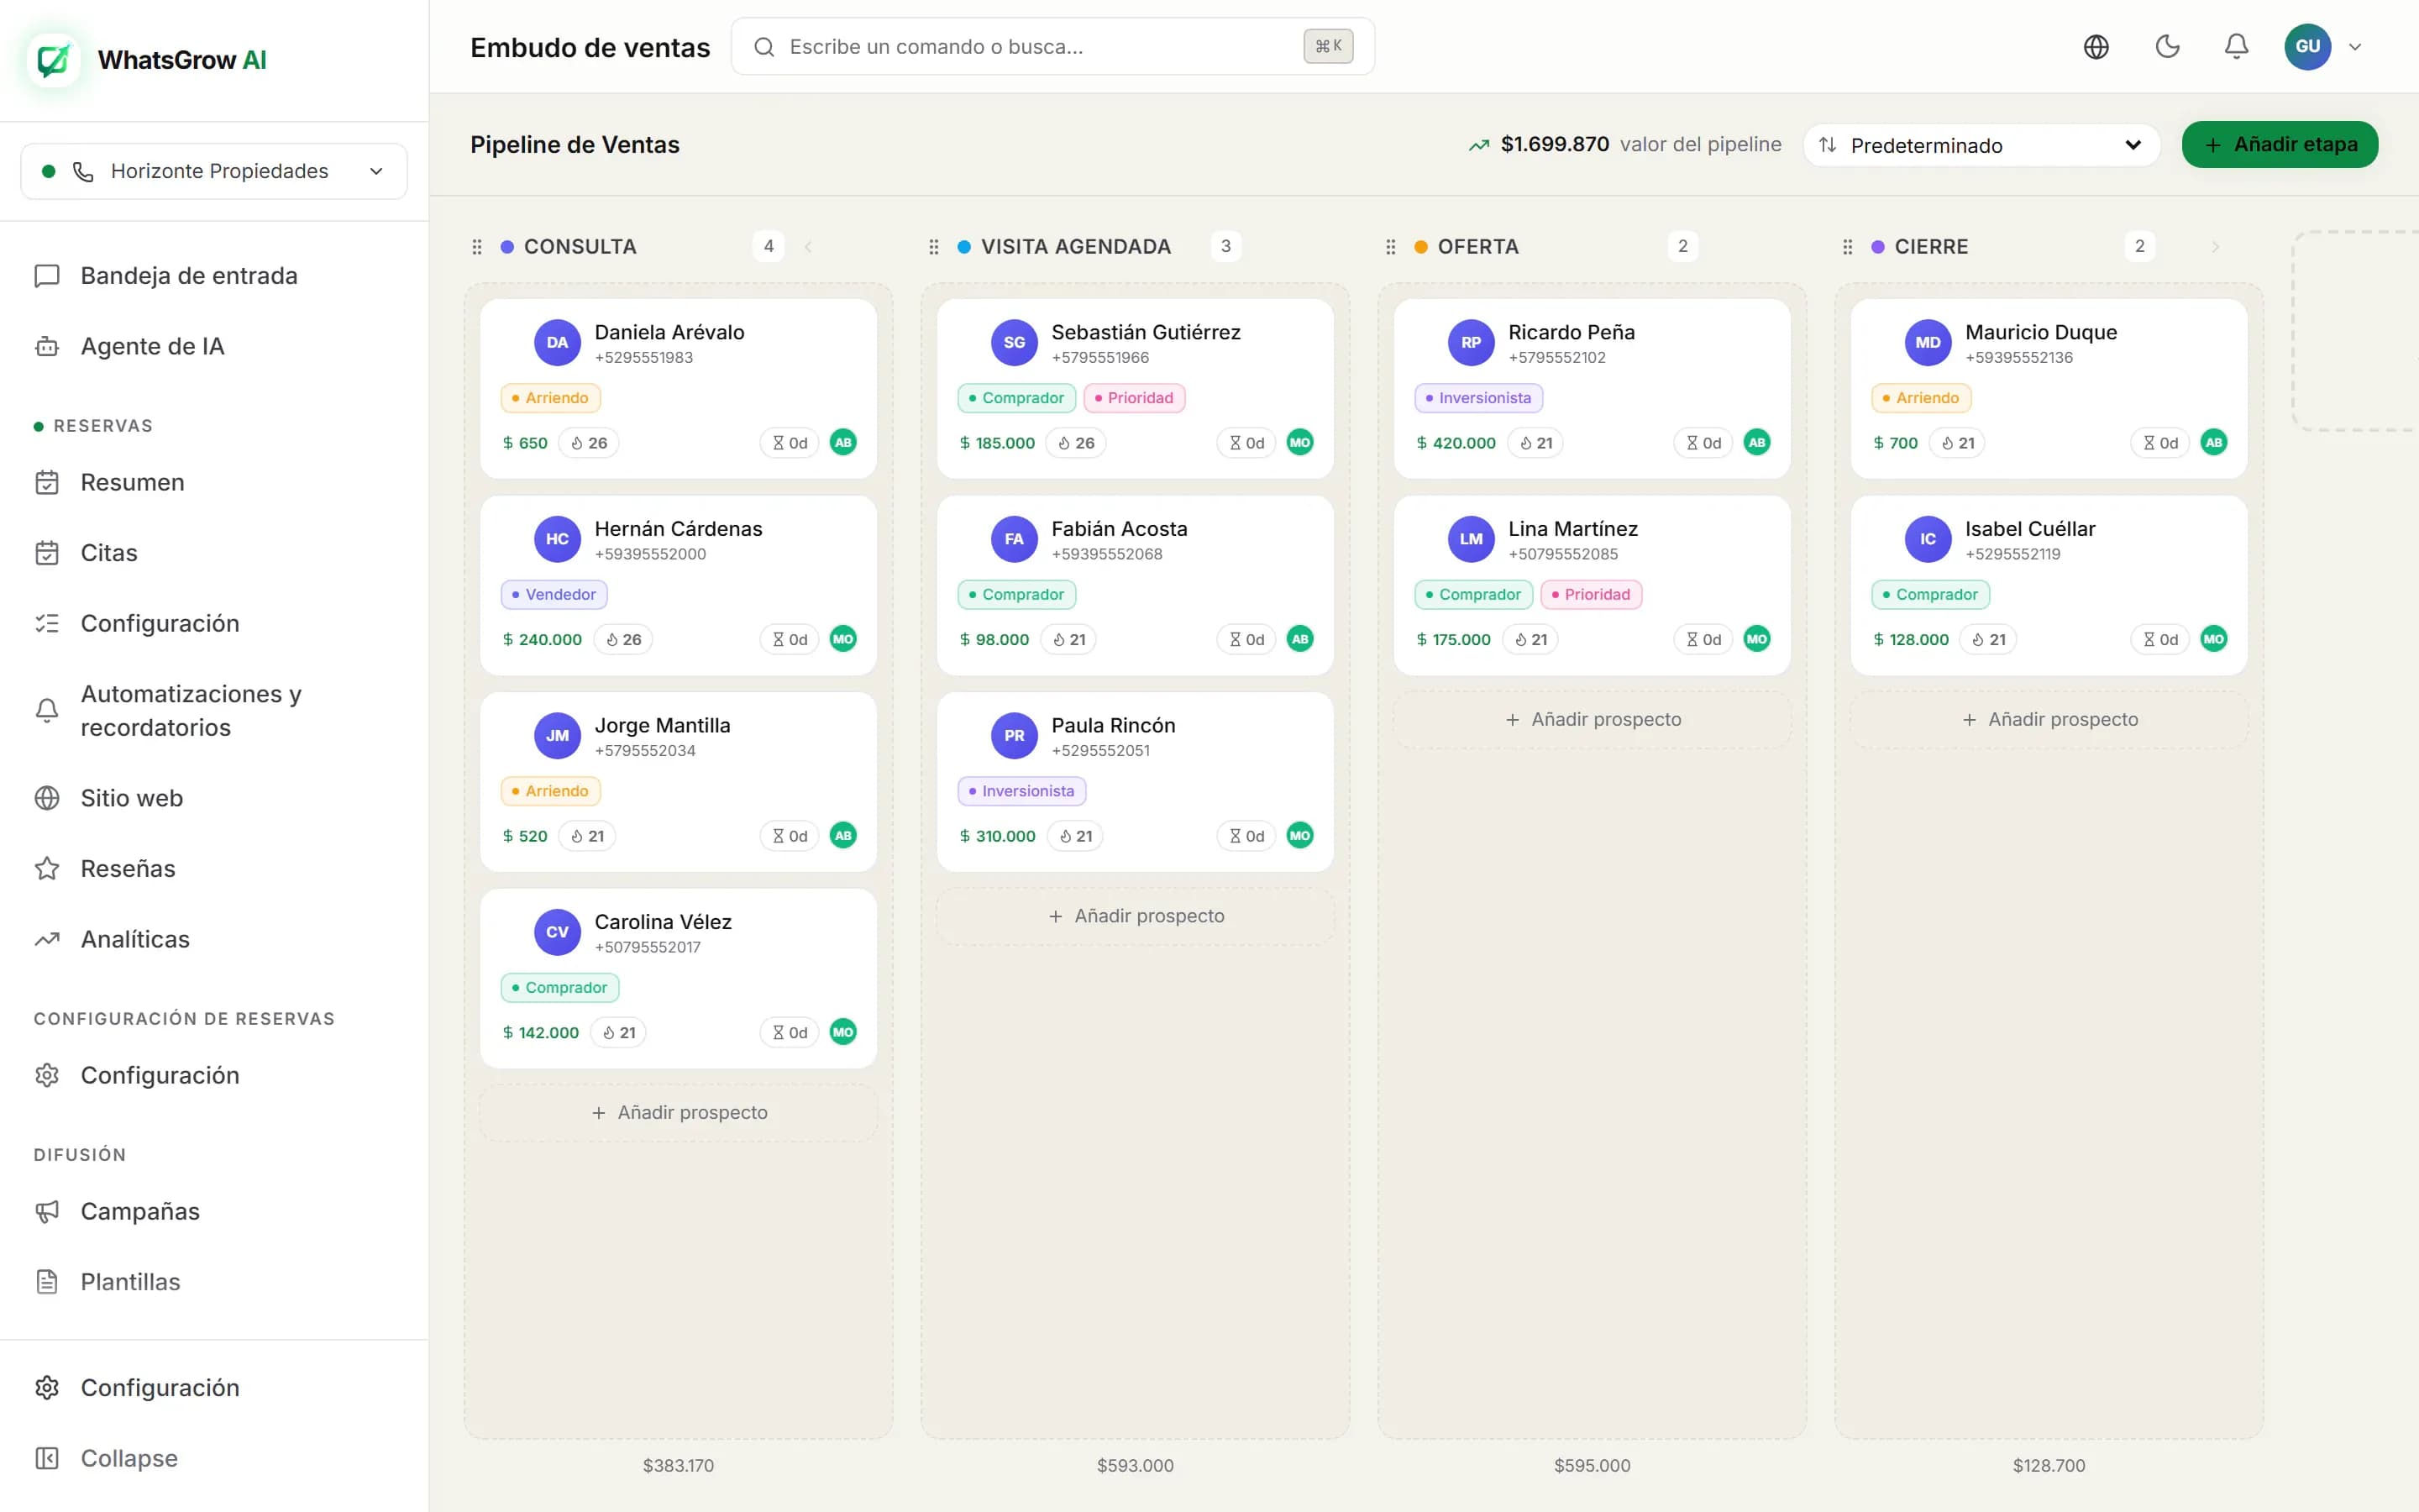
Task: Open language globe icon in header
Action: pyautogui.click(x=2096, y=47)
